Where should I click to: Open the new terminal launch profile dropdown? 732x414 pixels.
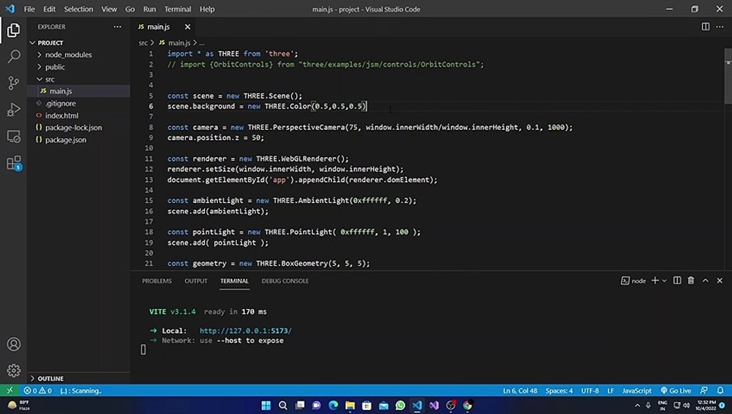(x=664, y=281)
